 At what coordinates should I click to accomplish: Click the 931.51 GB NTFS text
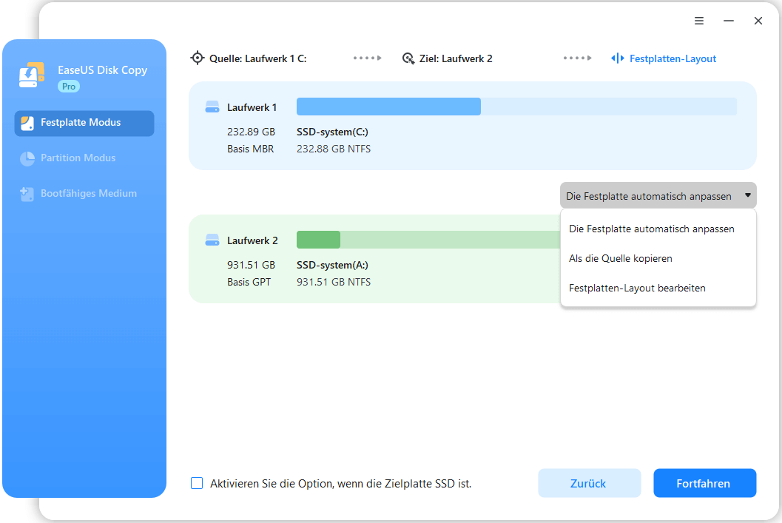tap(334, 282)
